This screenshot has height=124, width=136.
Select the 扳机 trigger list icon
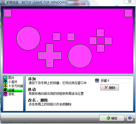coord(5,94)
